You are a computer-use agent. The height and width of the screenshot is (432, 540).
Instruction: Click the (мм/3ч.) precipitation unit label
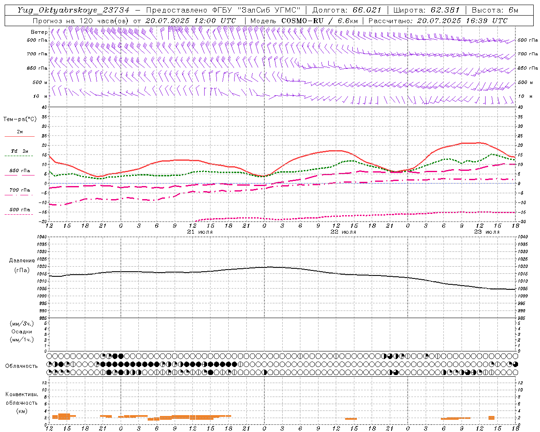22,324
